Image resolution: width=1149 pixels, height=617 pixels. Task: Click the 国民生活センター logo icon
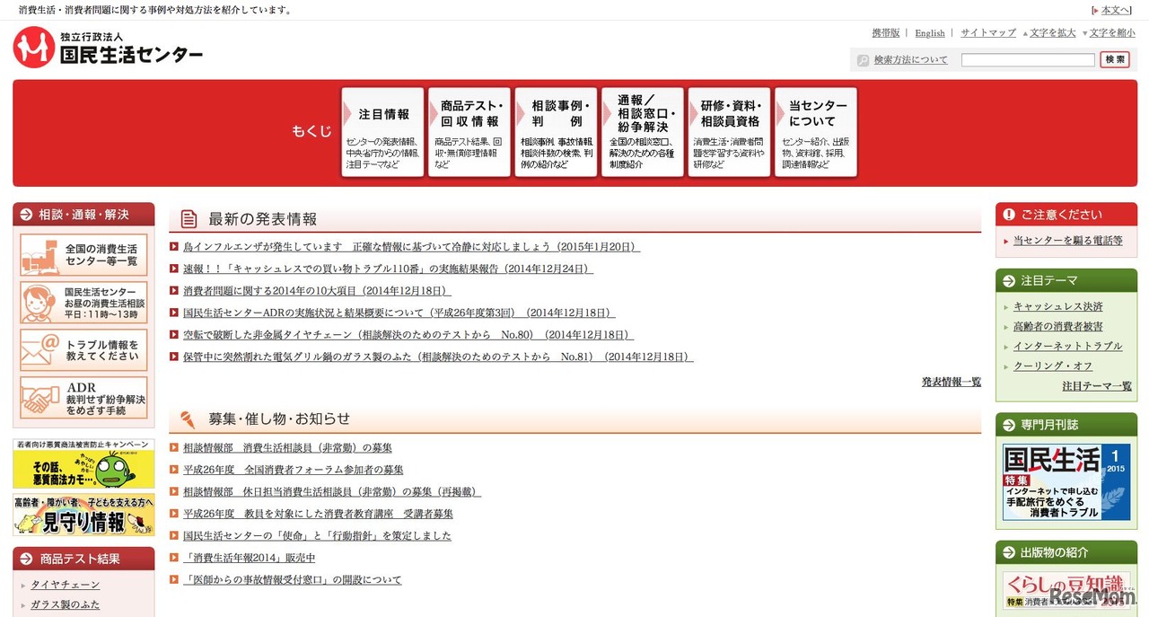click(x=34, y=47)
